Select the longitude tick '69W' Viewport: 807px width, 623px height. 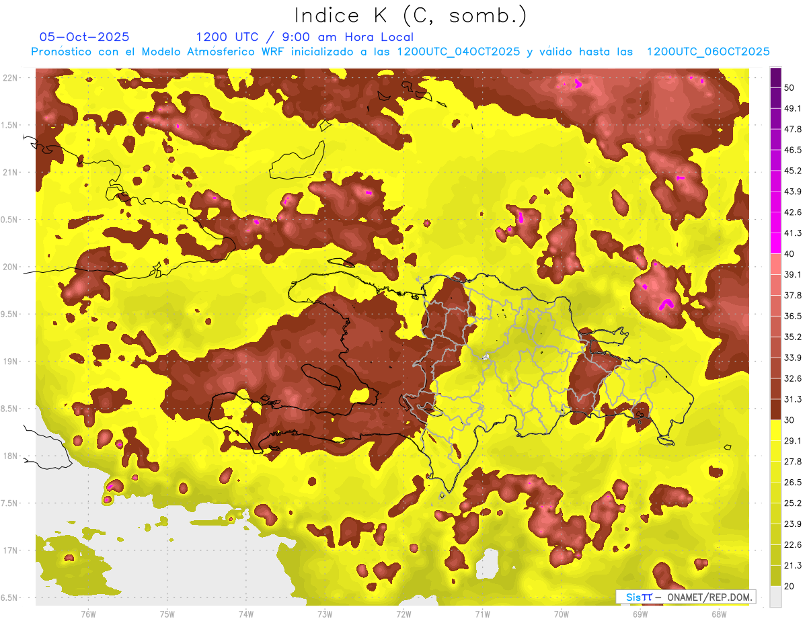tap(640, 614)
